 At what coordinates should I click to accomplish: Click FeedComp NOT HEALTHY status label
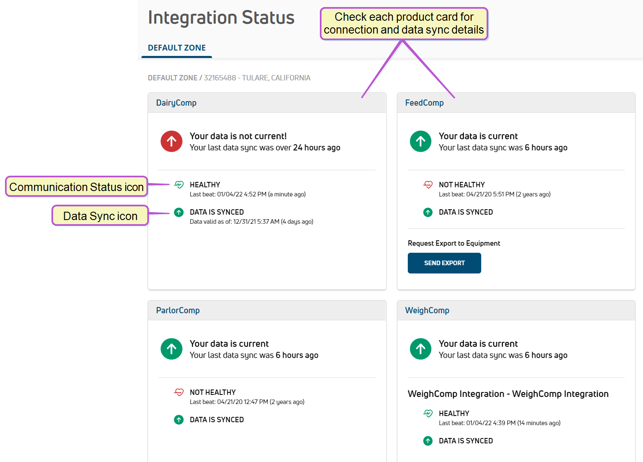point(462,185)
